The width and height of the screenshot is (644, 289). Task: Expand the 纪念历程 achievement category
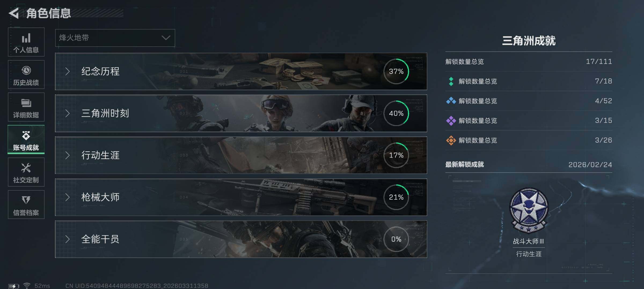click(241, 71)
